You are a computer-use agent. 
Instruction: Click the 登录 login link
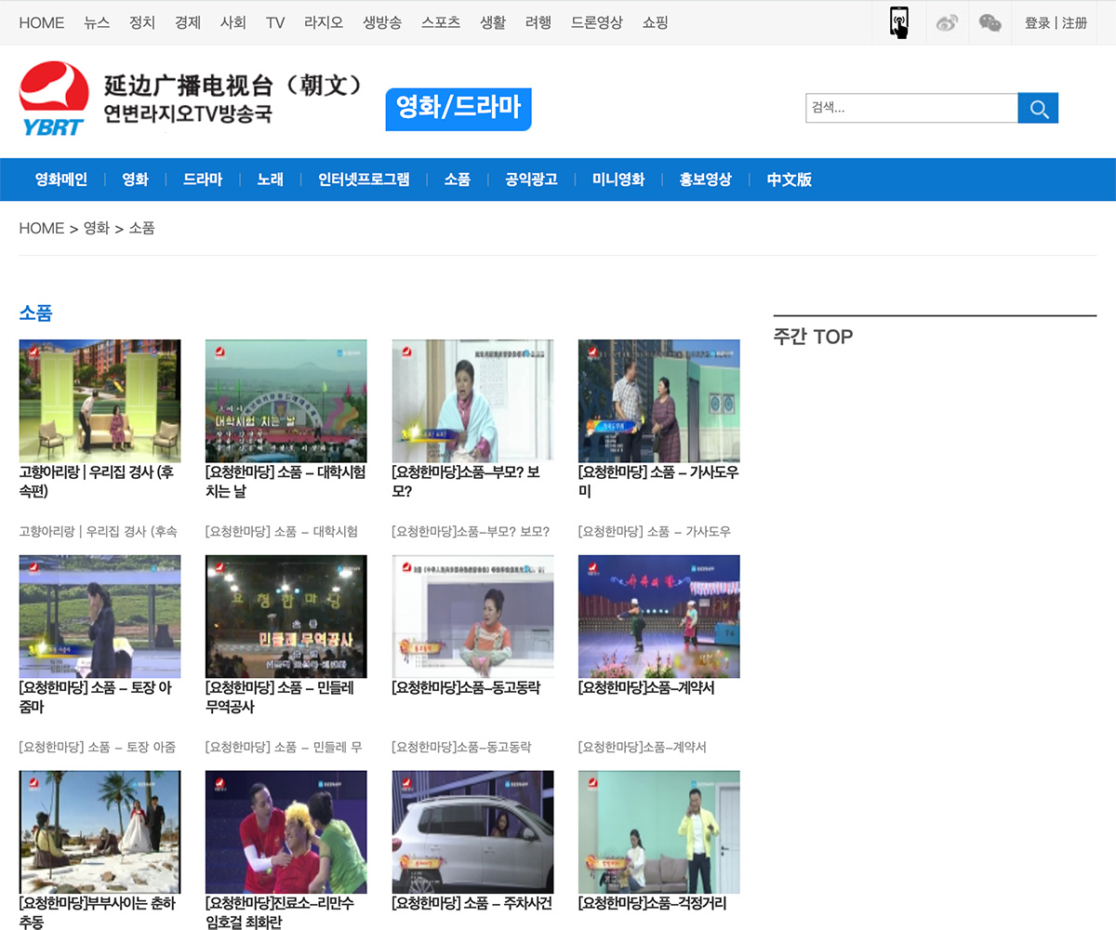point(1035,23)
